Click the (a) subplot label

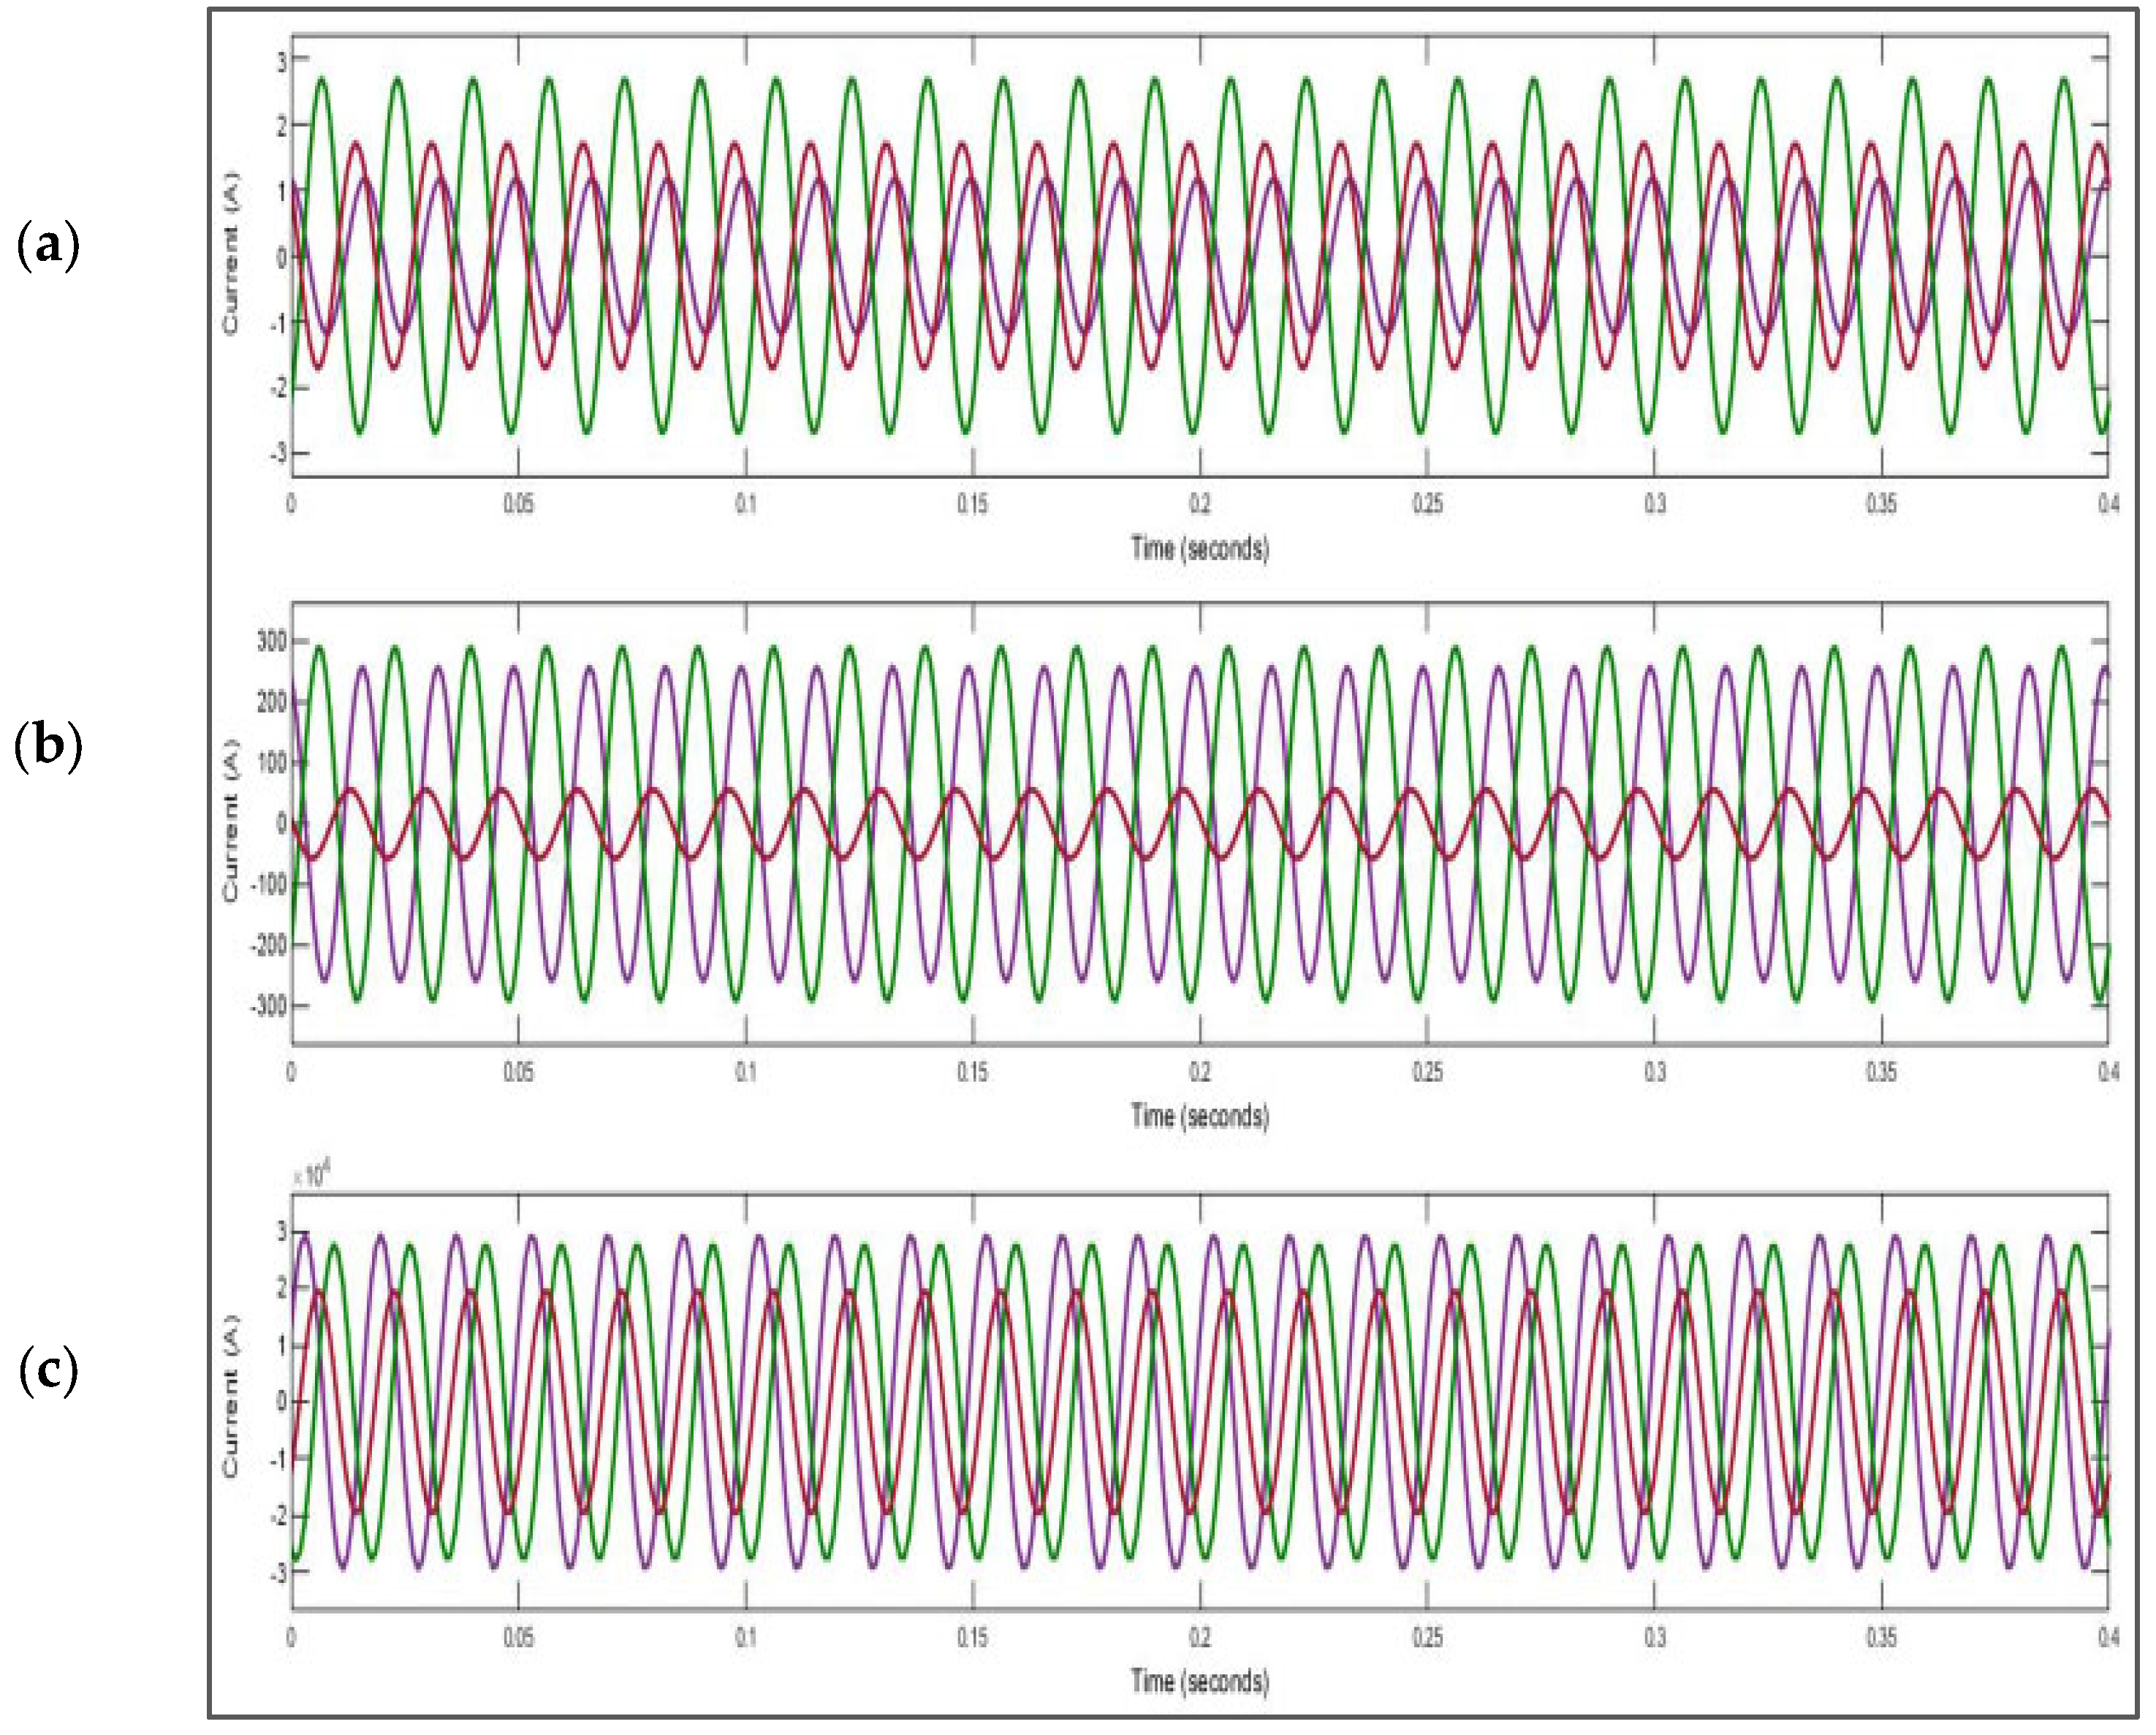48,246
